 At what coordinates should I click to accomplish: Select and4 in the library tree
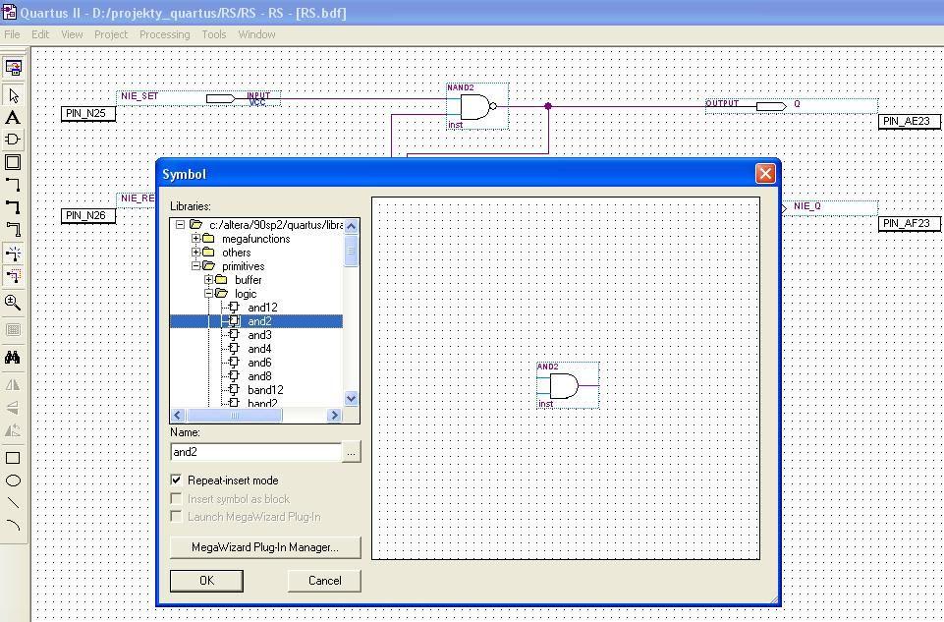coord(259,349)
